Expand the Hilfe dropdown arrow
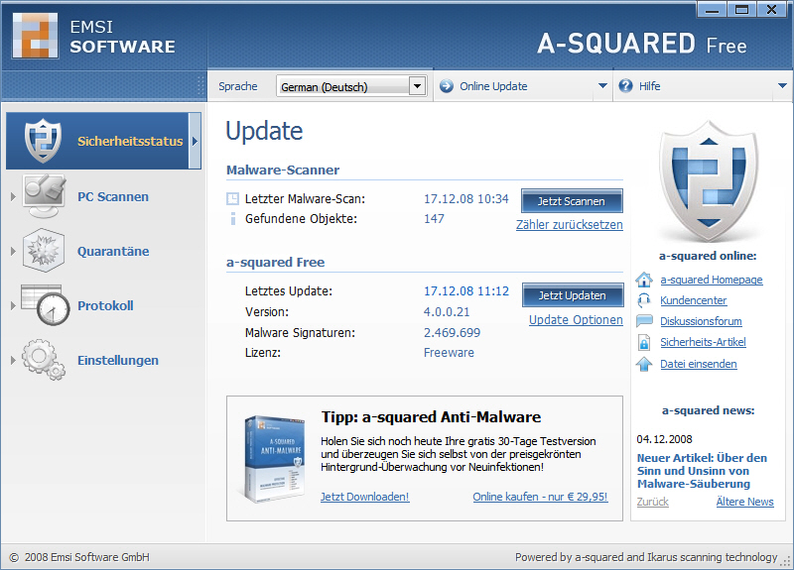The width and height of the screenshot is (794, 570). coord(782,86)
